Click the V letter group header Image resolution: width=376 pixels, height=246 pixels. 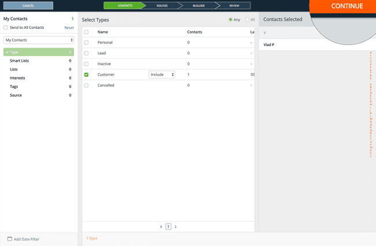[265, 32]
